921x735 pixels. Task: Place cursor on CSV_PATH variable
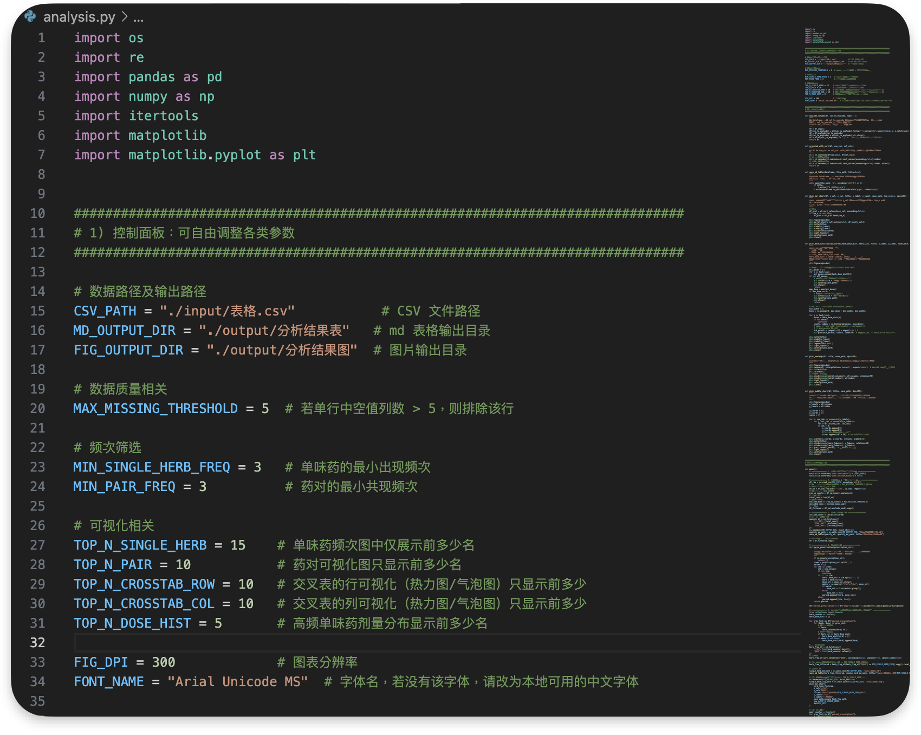point(105,311)
